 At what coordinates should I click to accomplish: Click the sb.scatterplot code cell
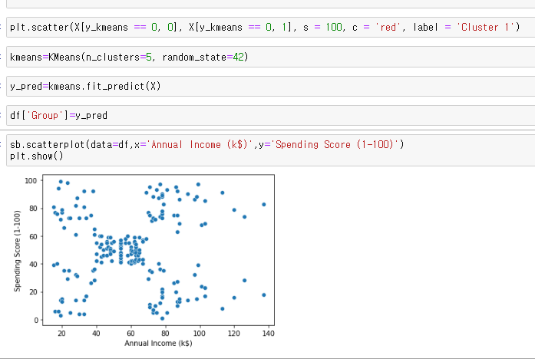(271, 150)
